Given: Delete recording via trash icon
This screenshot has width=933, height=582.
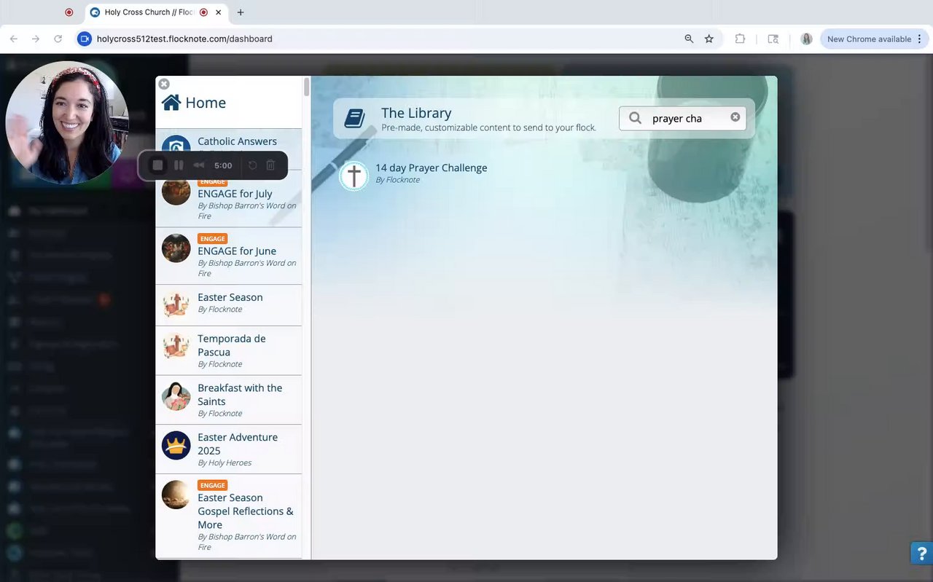Looking at the screenshot, I should click(x=270, y=165).
